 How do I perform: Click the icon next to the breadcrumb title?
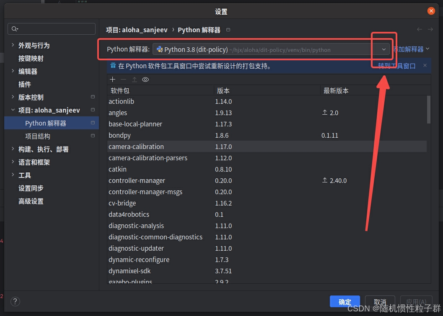click(228, 30)
